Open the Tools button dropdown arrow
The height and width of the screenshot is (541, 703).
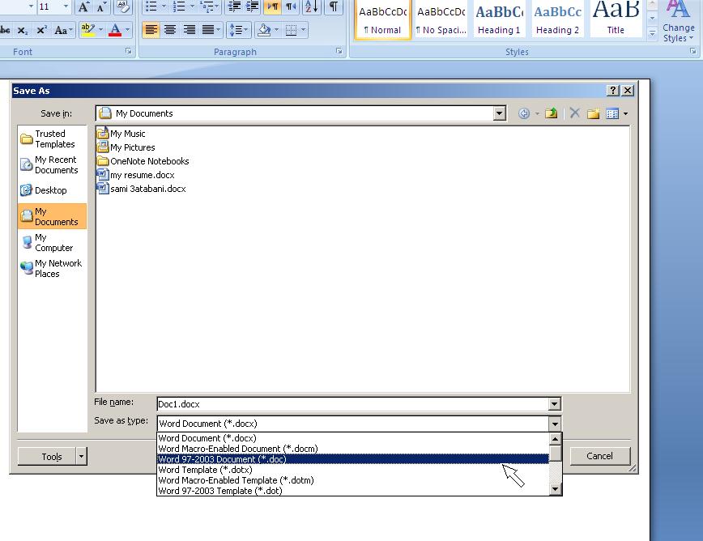click(81, 457)
